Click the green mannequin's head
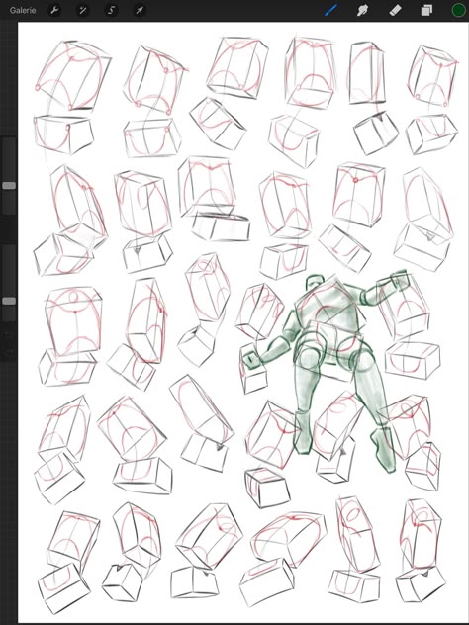 click(x=315, y=283)
